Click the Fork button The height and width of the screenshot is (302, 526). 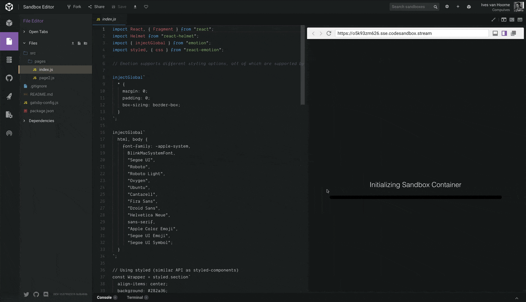tap(74, 7)
